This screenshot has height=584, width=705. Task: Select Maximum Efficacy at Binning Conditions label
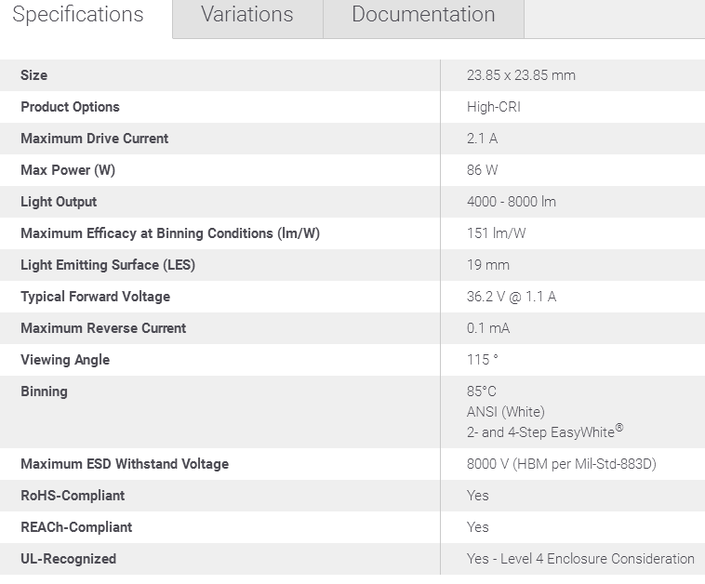coord(170,233)
